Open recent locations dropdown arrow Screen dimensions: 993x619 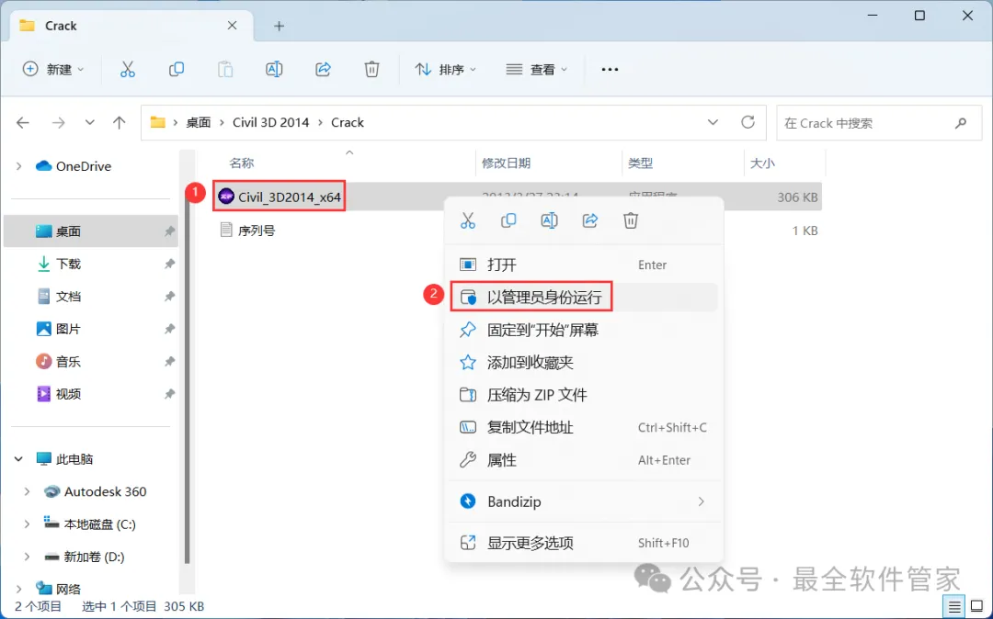pyautogui.click(x=90, y=123)
